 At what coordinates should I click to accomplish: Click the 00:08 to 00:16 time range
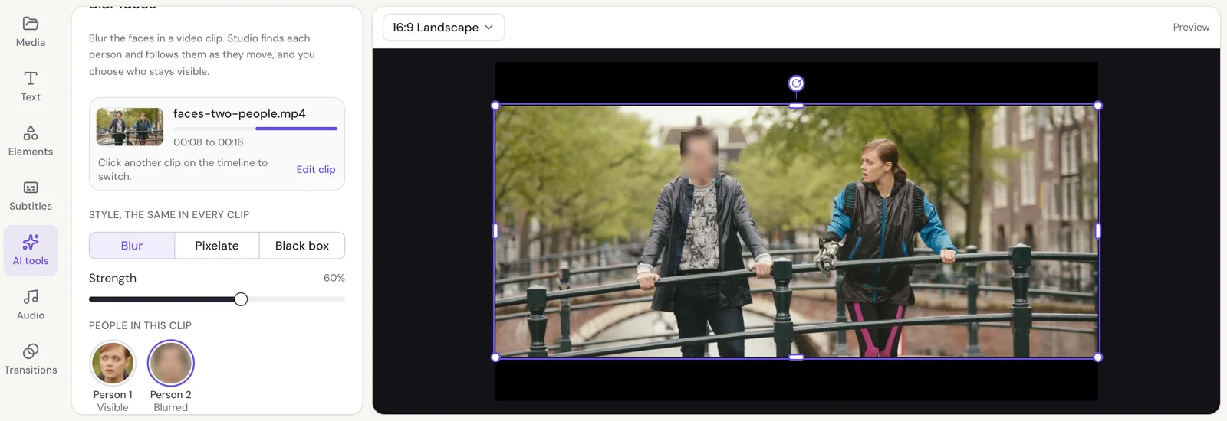pyautogui.click(x=209, y=142)
